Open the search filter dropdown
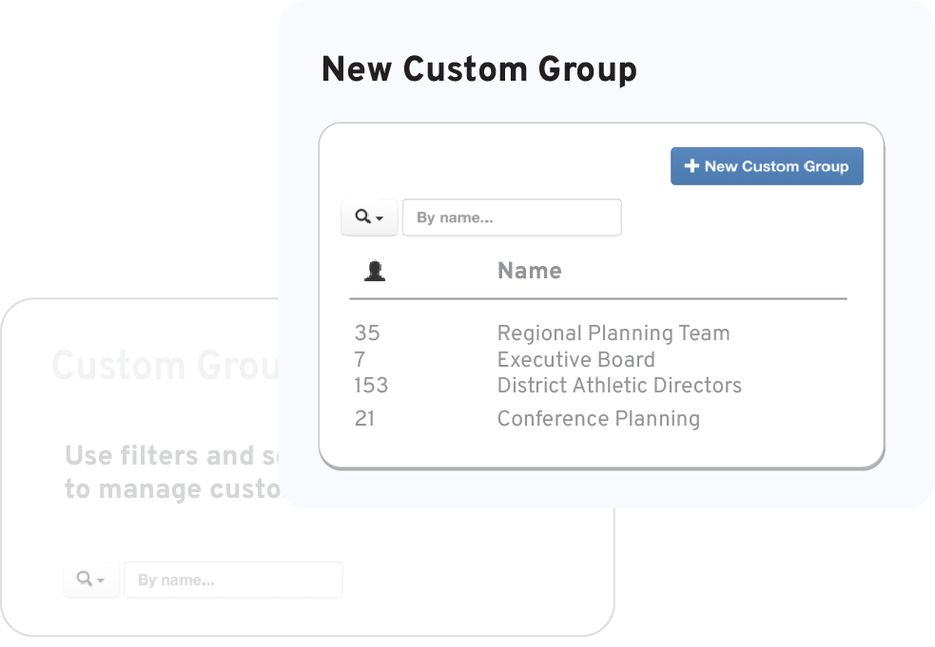 [369, 218]
